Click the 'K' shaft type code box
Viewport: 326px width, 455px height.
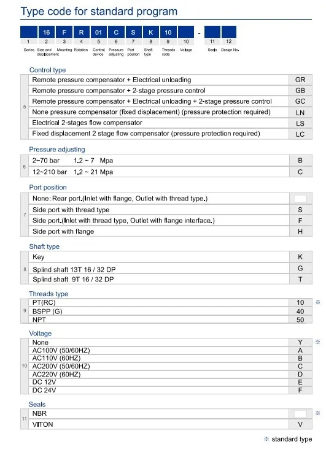[150, 32]
